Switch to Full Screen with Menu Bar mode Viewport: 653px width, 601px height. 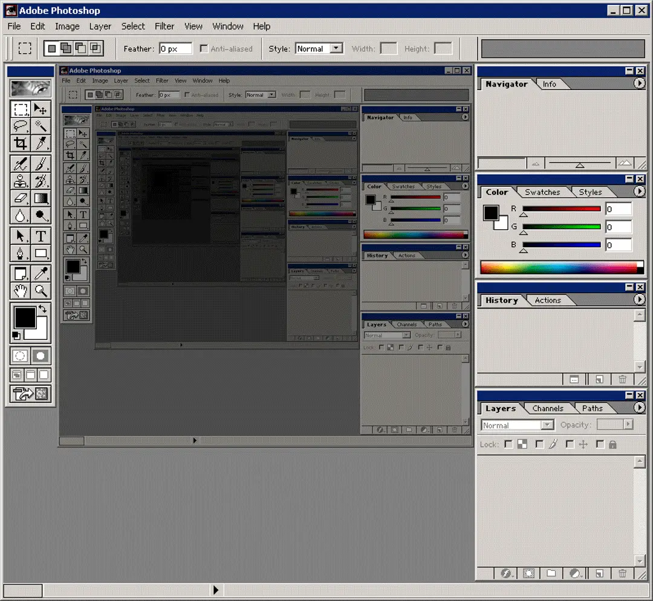[x=30, y=375]
